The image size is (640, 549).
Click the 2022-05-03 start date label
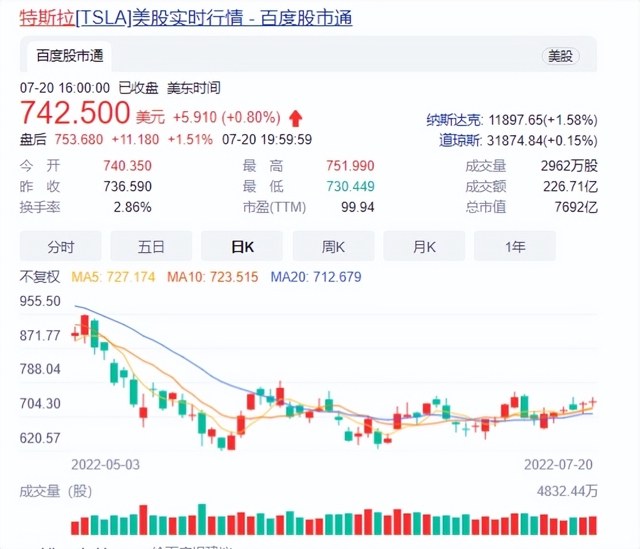click(106, 465)
